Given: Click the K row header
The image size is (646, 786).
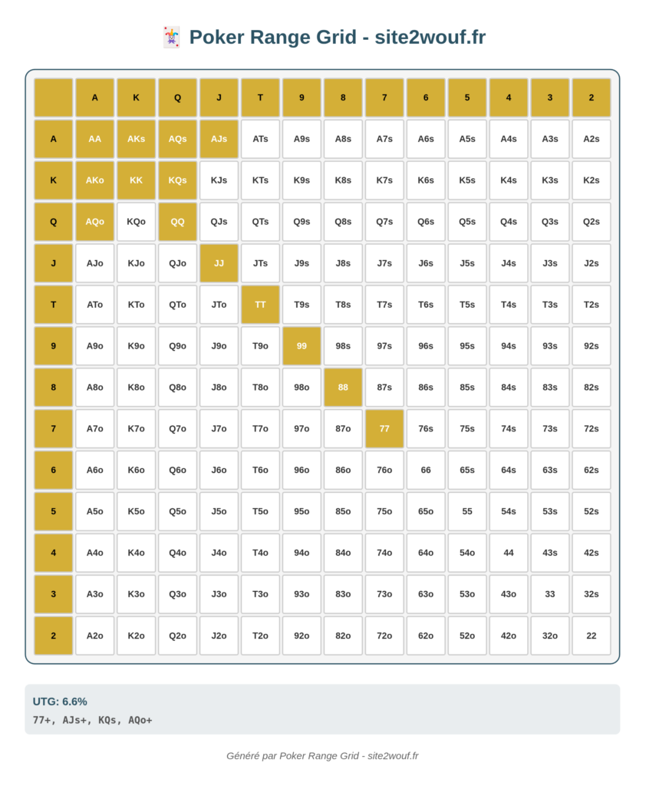Looking at the screenshot, I should (54, 180).
